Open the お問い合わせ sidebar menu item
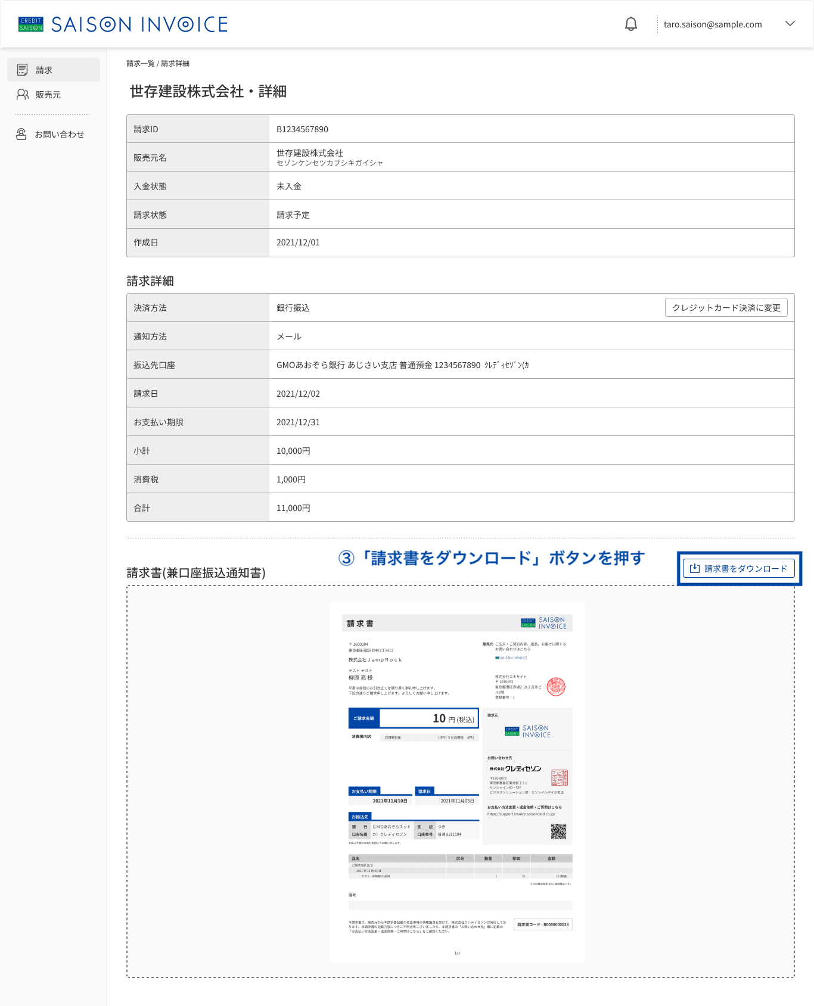The image size is (814, 1006). 54,134
